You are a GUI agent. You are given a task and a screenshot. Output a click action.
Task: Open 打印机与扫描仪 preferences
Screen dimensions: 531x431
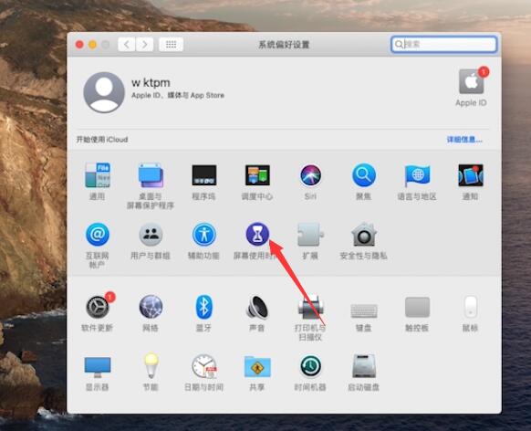click(310, 307)
